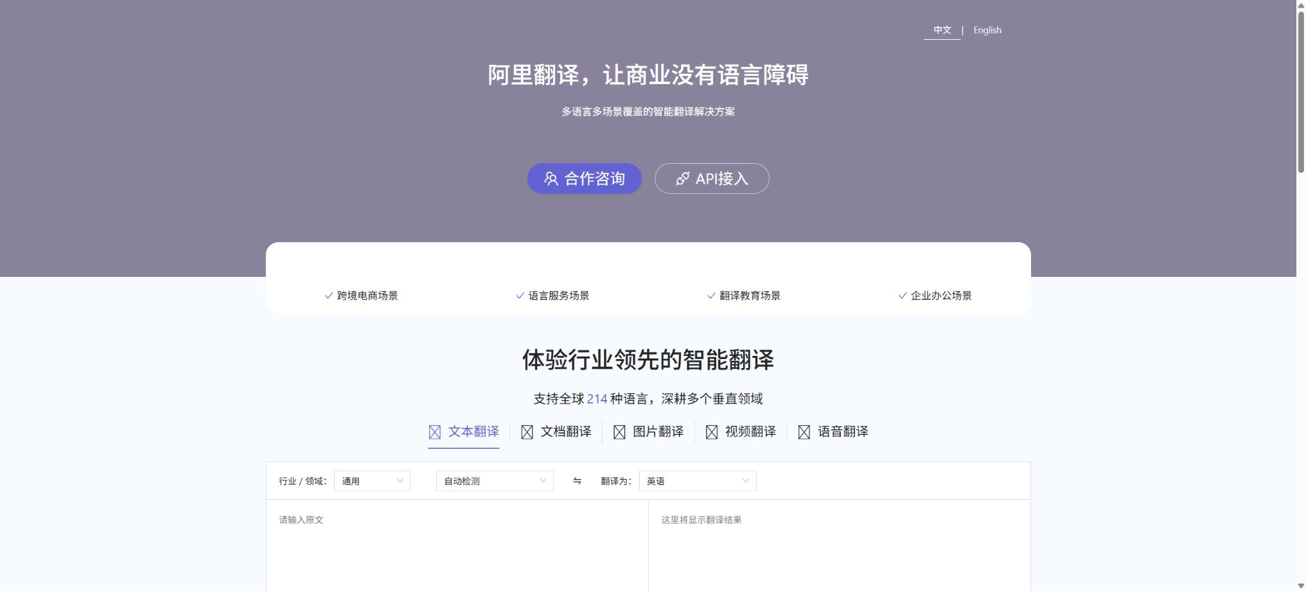The image size is (1306, 591).
Task: Open the 自动检测 source language dropdown
Action: [495, 481]
